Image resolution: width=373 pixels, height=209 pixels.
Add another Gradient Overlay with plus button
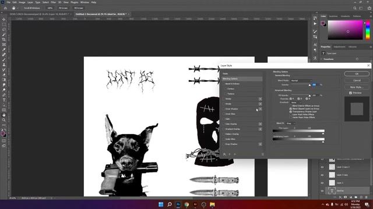(261, 129)
